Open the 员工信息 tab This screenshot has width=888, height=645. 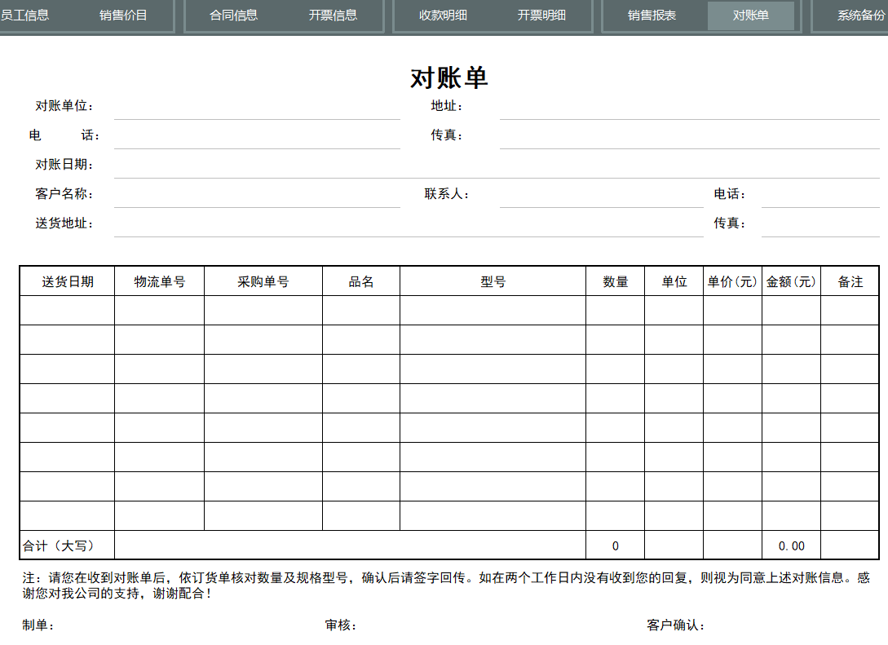click(25, 15)
